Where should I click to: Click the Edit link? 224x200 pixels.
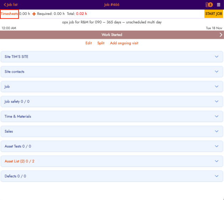pos(89,43)
